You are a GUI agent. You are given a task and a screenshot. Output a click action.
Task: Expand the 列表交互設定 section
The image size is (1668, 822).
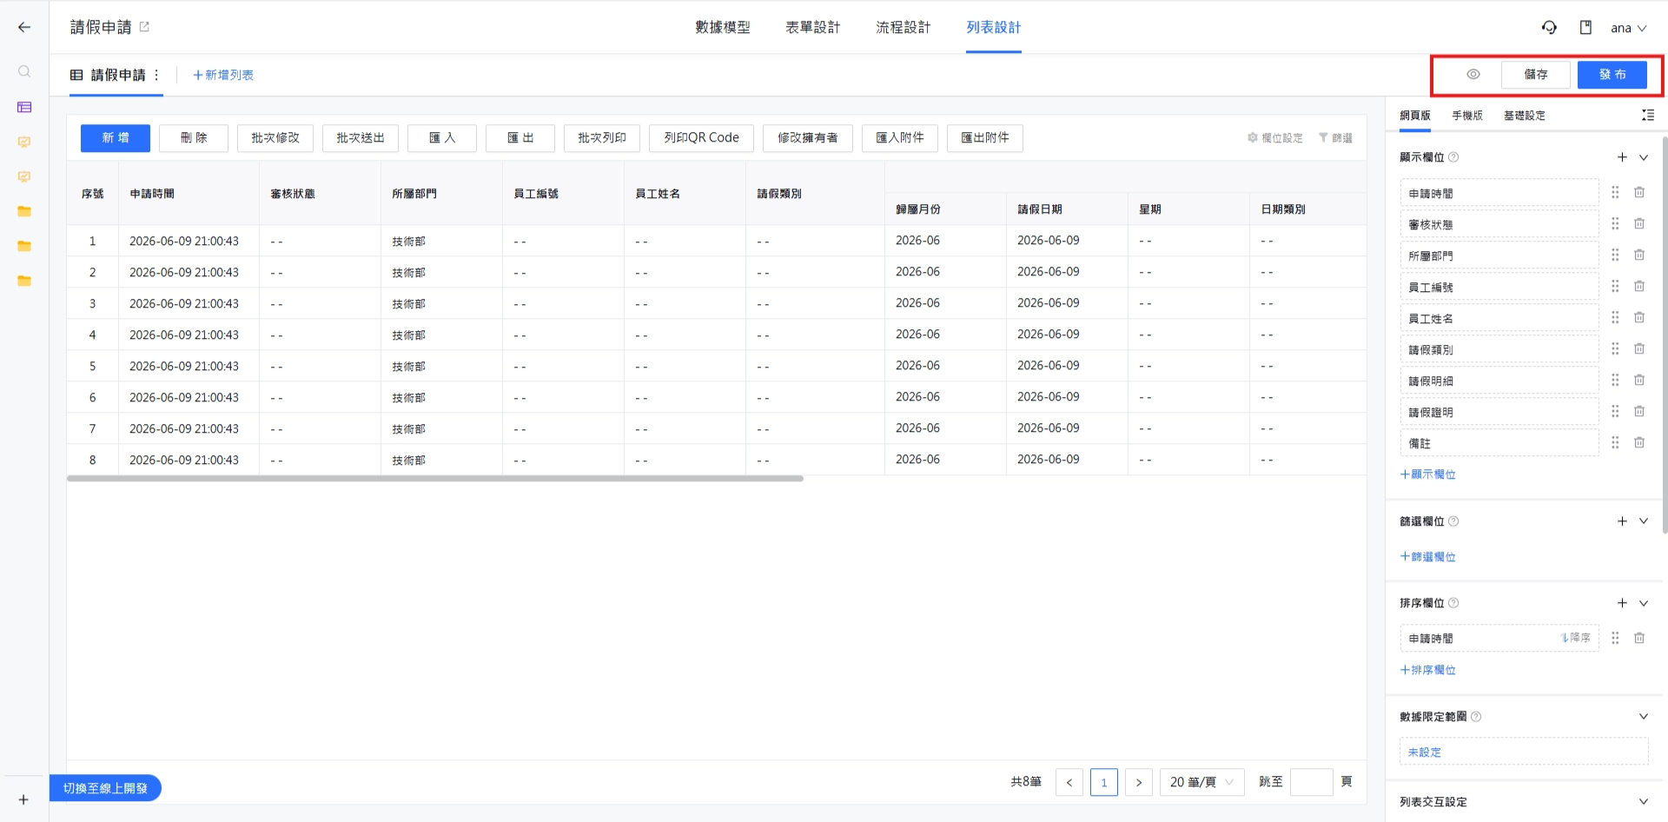1644,802
